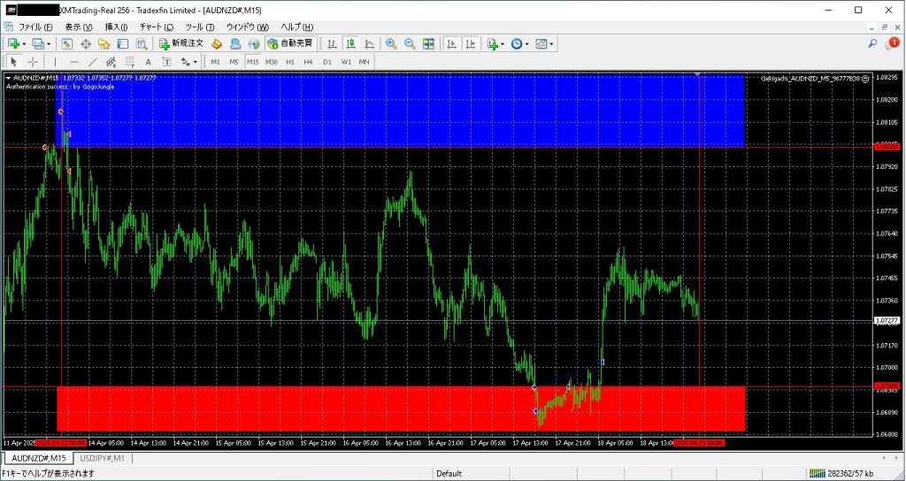The image size is (906, 481).
Task: Open the チャート menu
Action: tap(156, 27)
